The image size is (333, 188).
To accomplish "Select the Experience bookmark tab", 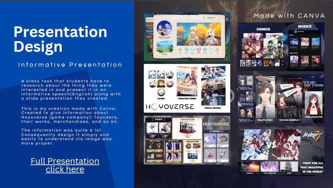I will [x=150, y=20].
